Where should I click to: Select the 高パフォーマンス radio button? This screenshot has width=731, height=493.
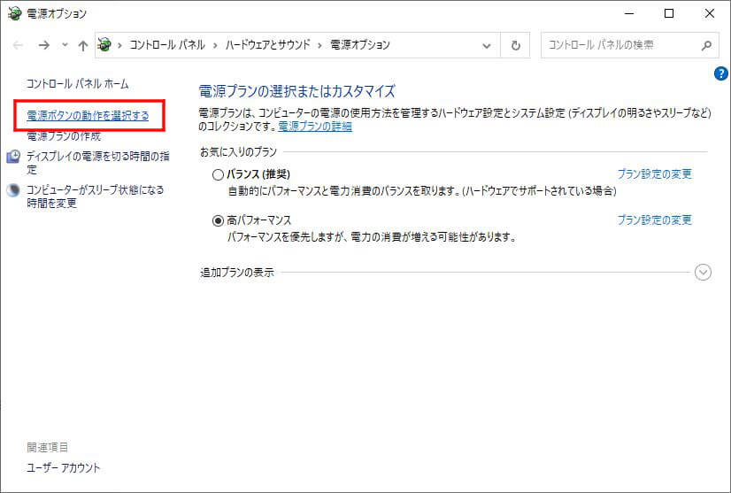pos(218,220)
